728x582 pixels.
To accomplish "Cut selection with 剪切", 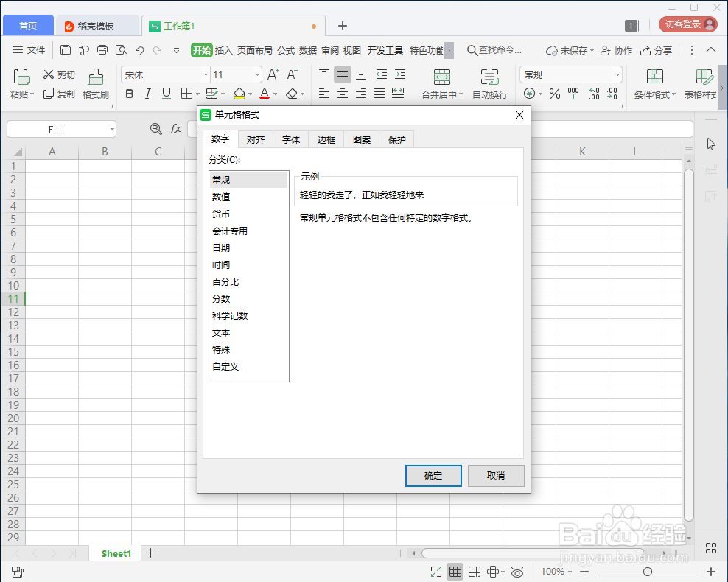I will [x=59, y=74].
